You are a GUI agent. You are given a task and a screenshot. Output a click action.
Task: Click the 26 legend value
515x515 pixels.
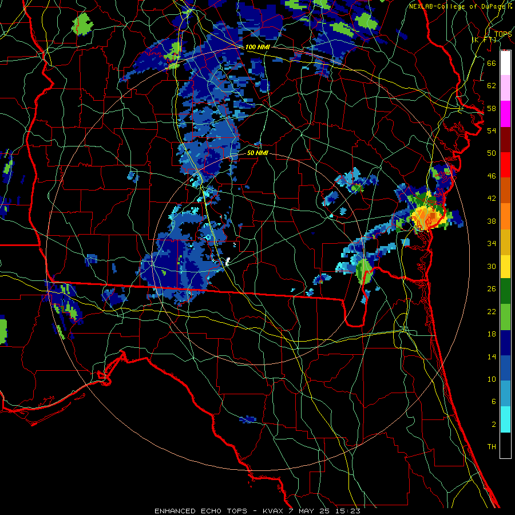click(x=492, y=289)
